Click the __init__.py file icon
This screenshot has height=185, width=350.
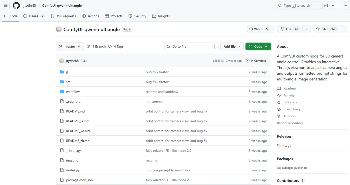(62, 151)
